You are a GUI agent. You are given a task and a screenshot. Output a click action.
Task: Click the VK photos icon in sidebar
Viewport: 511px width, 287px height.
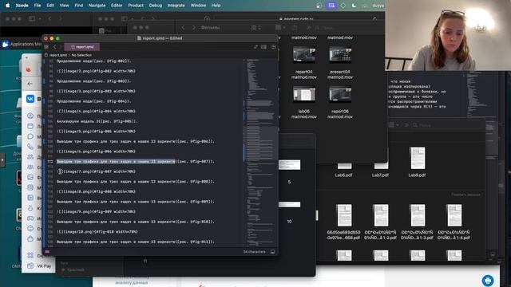click(30, 177)
